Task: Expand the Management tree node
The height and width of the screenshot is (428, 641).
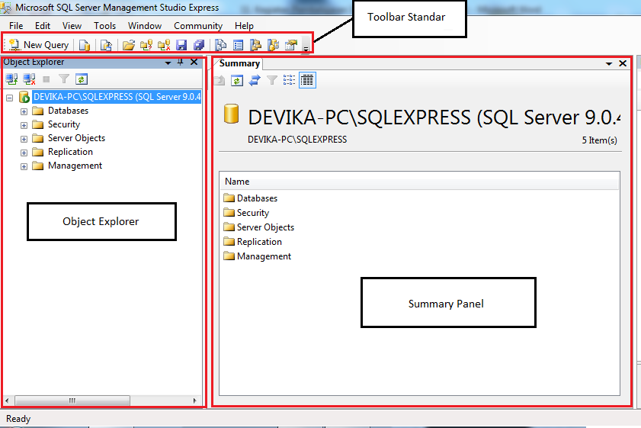Action: (x=24, y=166)
